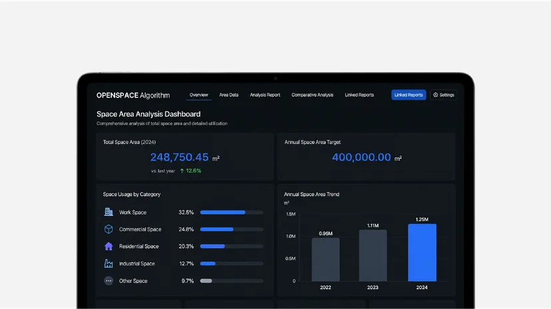Click the green up arrow by 12.6%
551x309 pixels.
pos(182,171)
